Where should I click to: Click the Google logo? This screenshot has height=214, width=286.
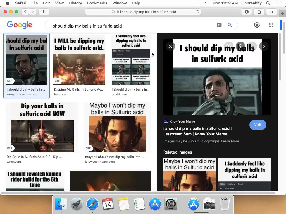pos(20,25)
